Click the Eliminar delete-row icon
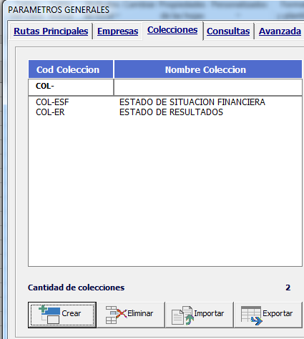 click(x=116, y=315)
